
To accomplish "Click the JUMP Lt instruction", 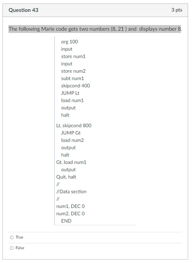I will pyautogui.click(x=70, y=93).
